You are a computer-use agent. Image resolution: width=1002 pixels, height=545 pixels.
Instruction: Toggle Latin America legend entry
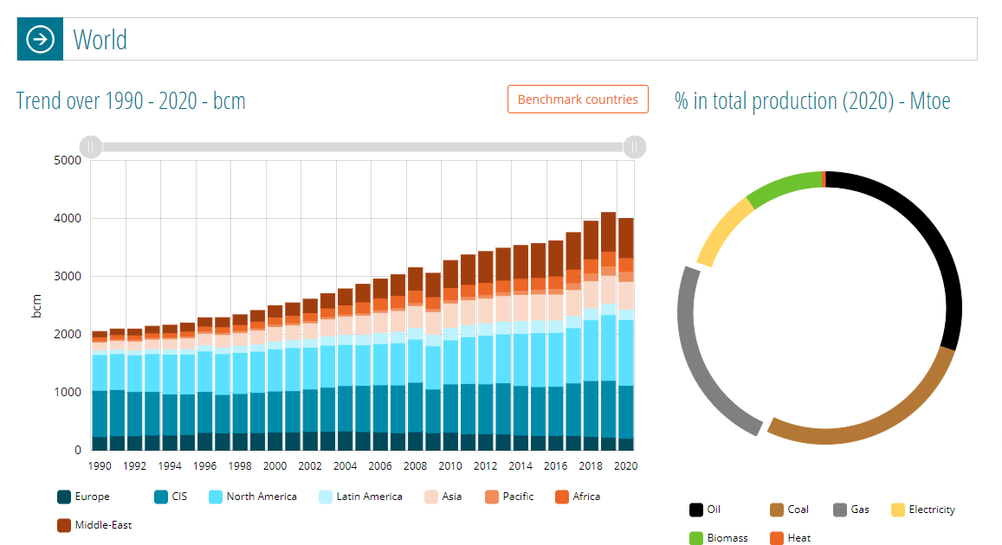(360, 497)
